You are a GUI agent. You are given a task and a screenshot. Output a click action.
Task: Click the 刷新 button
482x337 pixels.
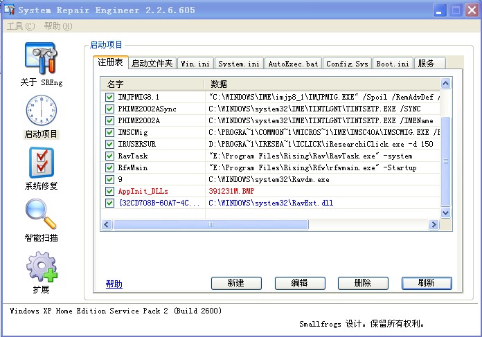pos(427,283)
